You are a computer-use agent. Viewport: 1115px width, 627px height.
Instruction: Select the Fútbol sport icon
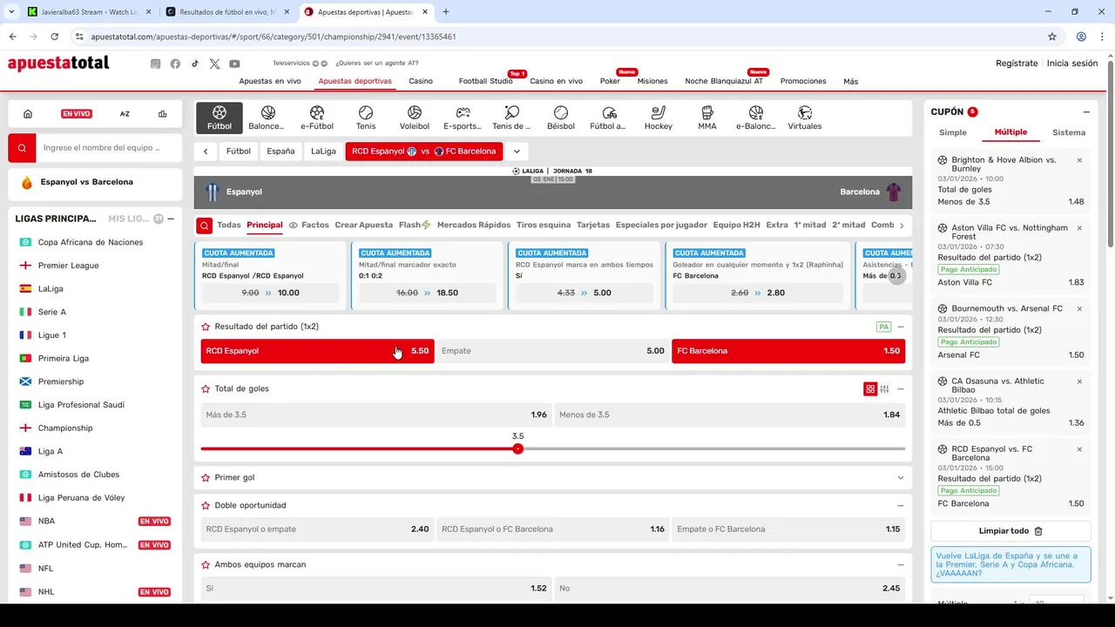tap(220, 118)
